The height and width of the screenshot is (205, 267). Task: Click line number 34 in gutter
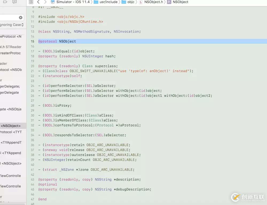[32, 135]
